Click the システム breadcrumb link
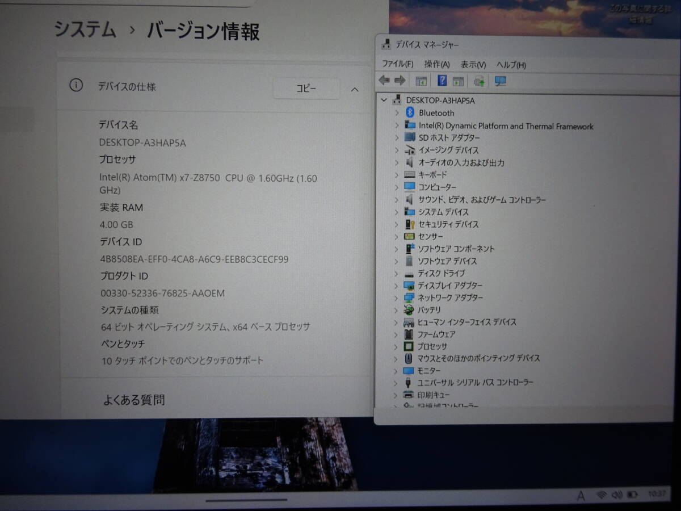This screenshot has width=681, height=511. tap(85, 30)
